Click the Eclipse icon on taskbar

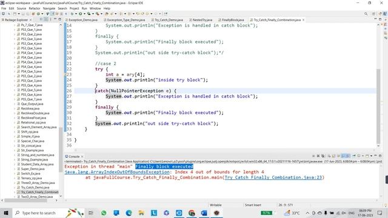pyautogui.click(x=216, y=213)
